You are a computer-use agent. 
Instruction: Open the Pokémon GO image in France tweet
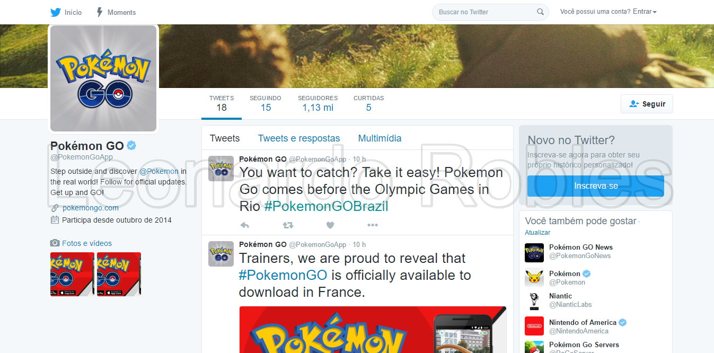click(x=373, y=330)
